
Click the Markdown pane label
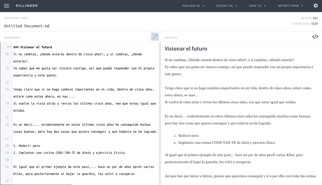pos(12,38)
